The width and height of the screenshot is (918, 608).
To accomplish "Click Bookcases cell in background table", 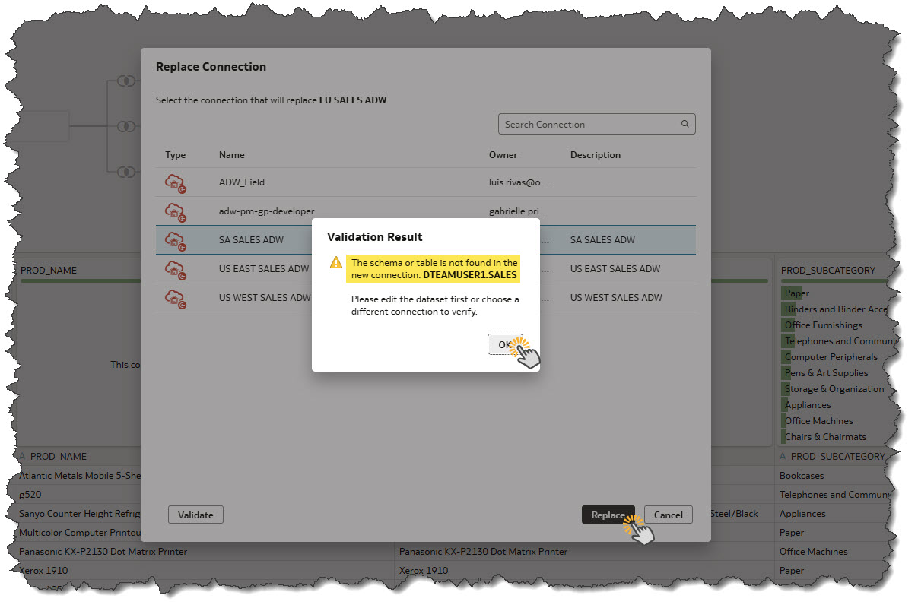I will [803, 476].
